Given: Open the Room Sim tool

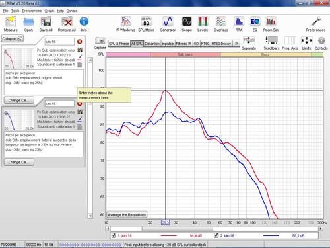Looking at the screenshot, I should point(271,22).
